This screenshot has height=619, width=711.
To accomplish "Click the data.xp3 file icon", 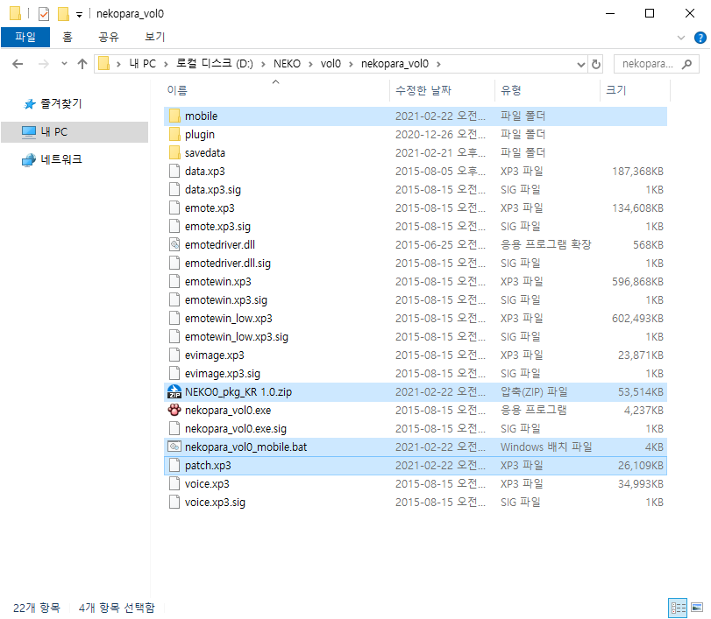I will [174, 171].
